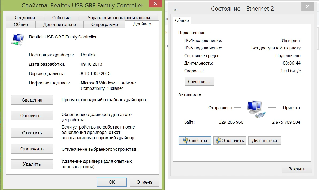Click the duration value 00:06:44
Screen dimensions: 319x190
[291, 63]
